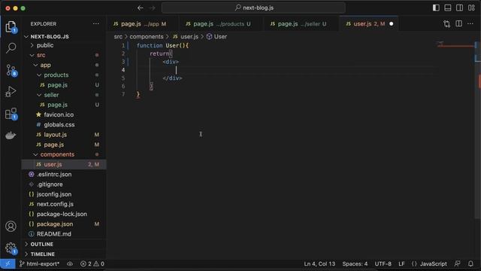481x271 pixels.
Task: Change the LF end-of-line sequence
Action: pos(401,263)
